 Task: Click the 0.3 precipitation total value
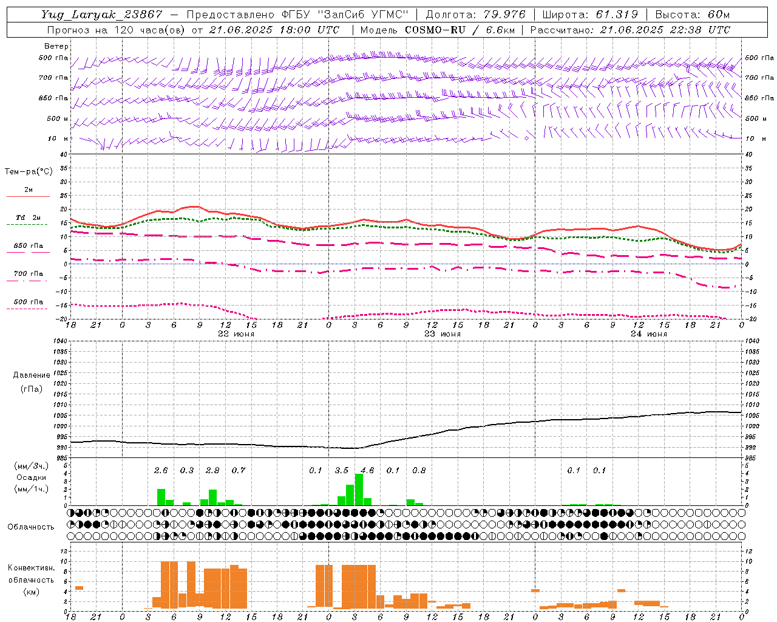[187, 470]
